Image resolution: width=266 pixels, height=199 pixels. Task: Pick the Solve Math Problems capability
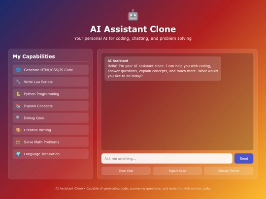tap(51, 142)
